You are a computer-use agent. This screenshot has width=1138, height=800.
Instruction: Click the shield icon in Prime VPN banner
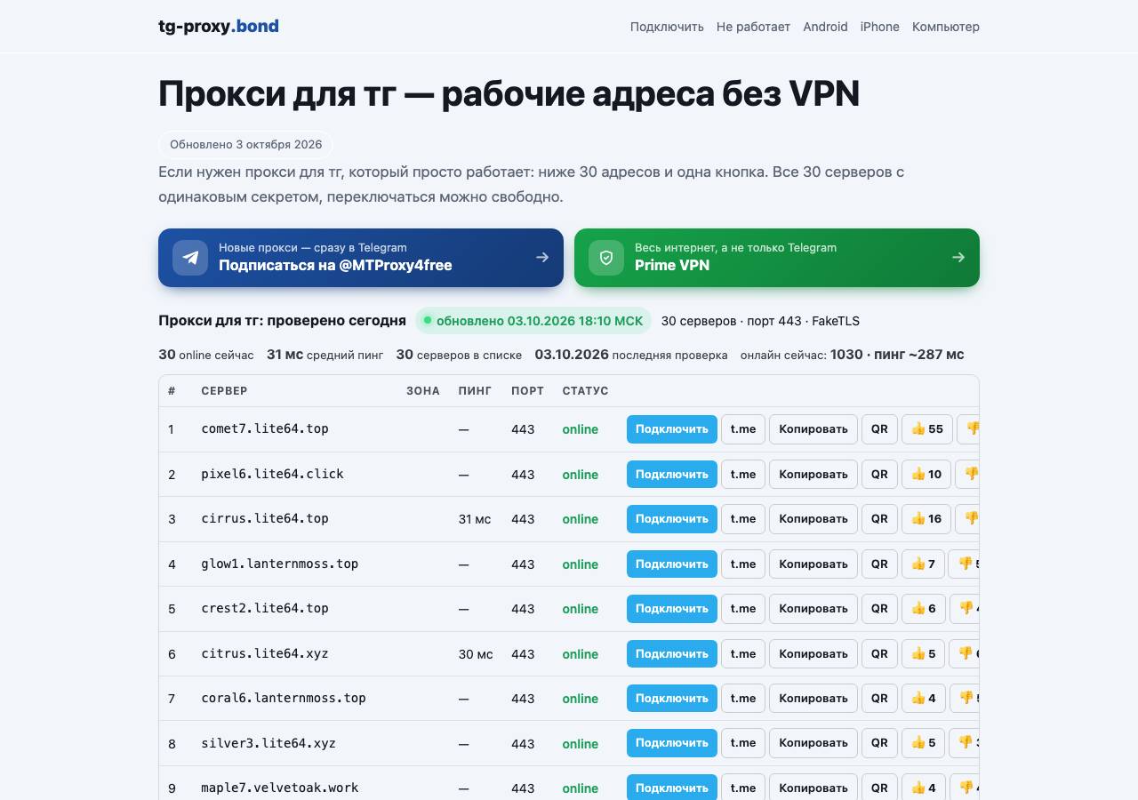[606, 258]
